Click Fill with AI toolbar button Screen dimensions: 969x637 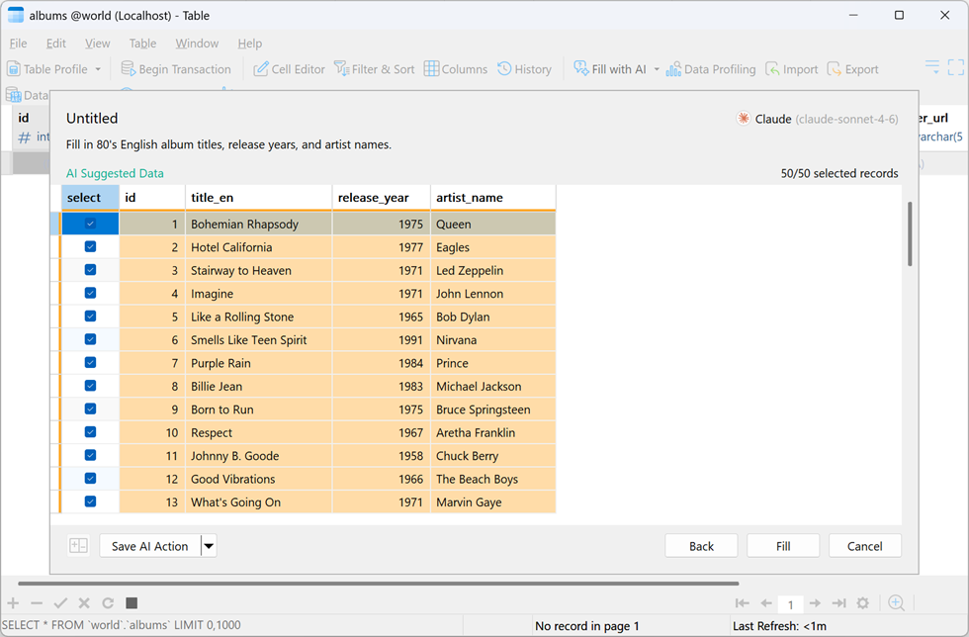(x=610, y=69)
